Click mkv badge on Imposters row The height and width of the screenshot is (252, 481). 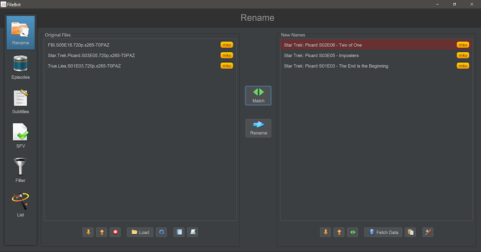click(463, 55)
